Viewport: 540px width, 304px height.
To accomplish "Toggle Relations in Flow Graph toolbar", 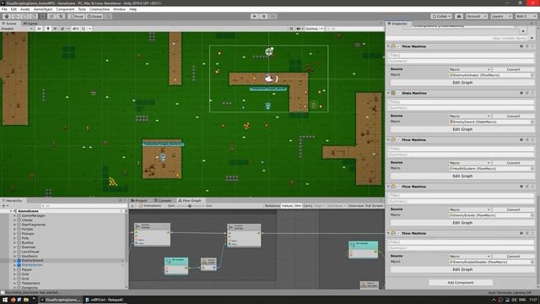I will point(272,206).
